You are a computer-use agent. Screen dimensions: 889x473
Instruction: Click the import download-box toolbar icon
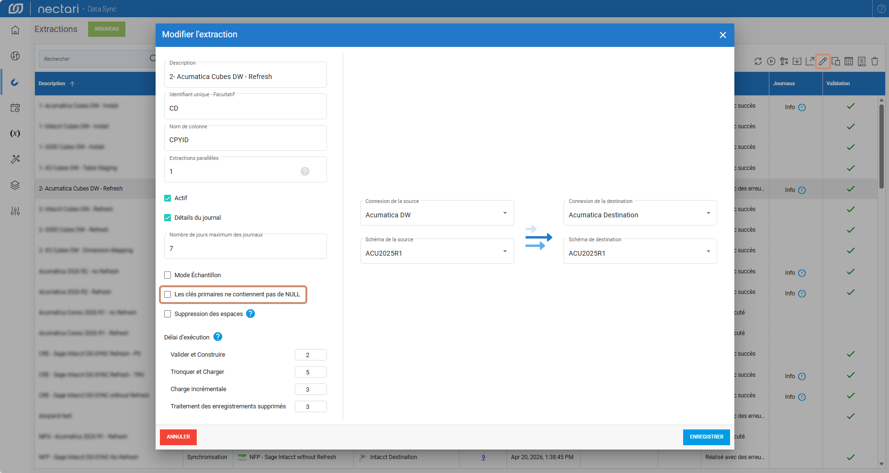click(x=797, y=61)
